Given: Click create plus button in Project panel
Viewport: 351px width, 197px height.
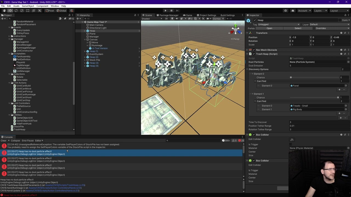Looking at the screenshot, I should click(x=2, y=19).
